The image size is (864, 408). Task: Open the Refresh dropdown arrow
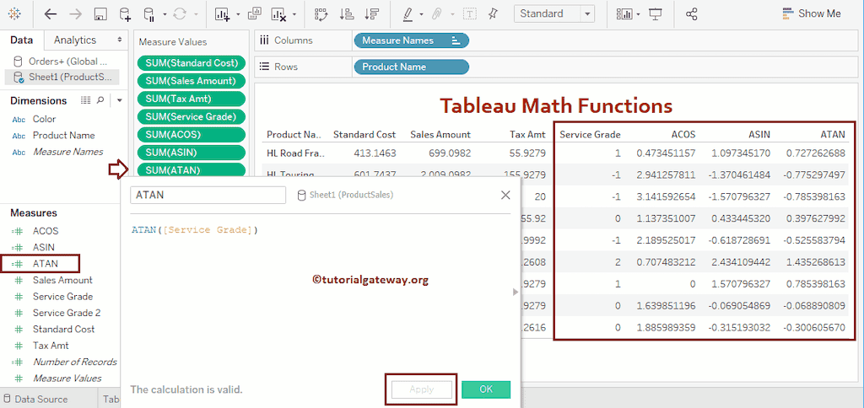point(195,15)
